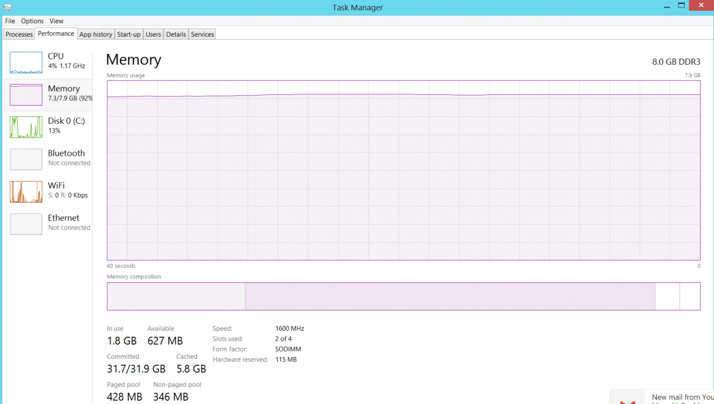Switch to the App history tab
Screen dimensions: 714x404
[x=95, y=34]
